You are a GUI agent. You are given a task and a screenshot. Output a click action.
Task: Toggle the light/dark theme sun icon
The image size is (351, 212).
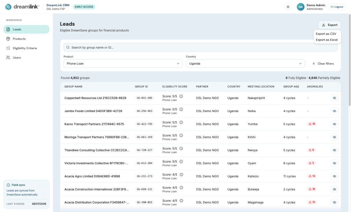(288, 7)
